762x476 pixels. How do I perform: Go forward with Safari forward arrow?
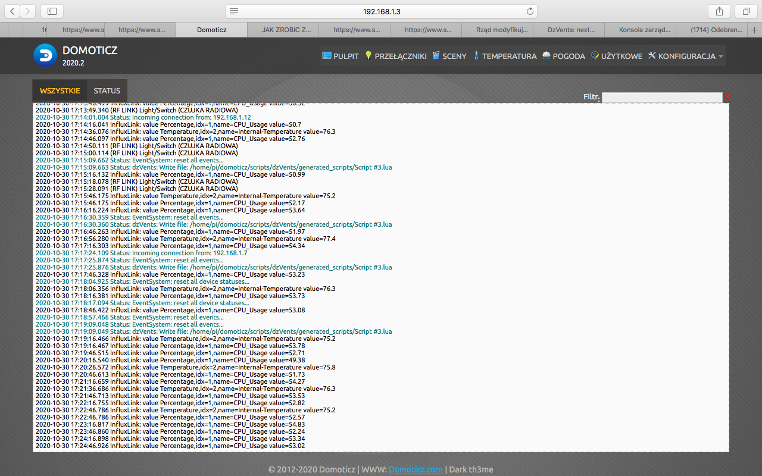pyautogui.click(x=28, y=11)
